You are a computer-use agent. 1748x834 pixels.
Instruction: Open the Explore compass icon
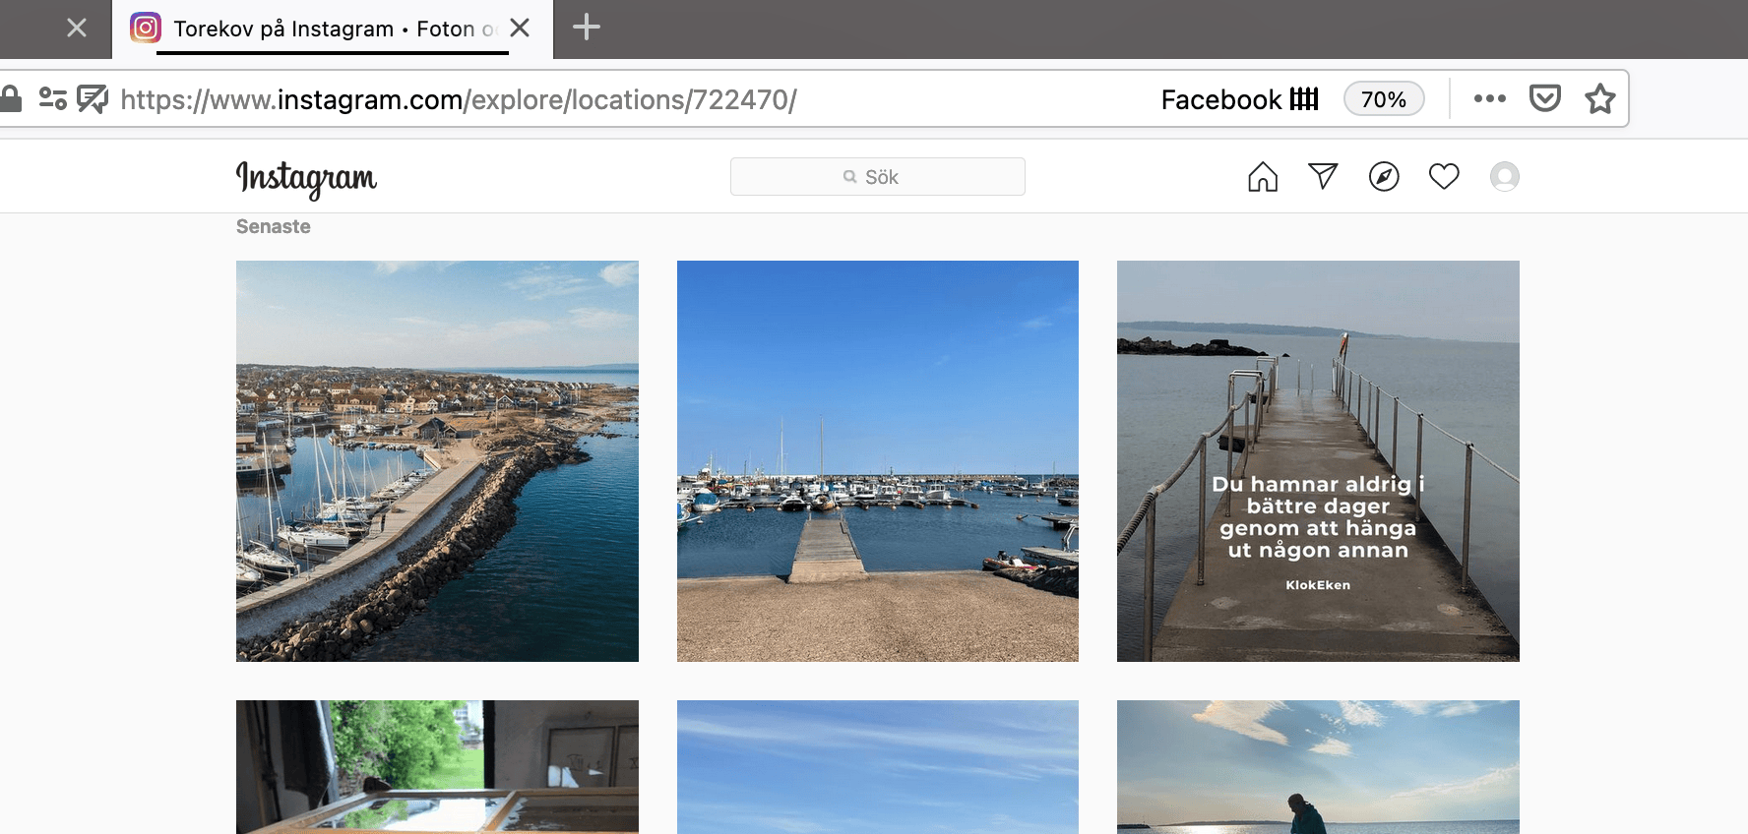pyautogui.click(x=1384, y=177)
